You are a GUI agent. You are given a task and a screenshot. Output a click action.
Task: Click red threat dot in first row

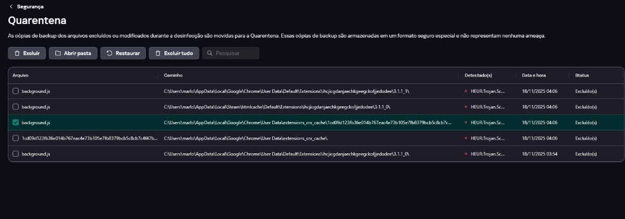coord(466,91)
